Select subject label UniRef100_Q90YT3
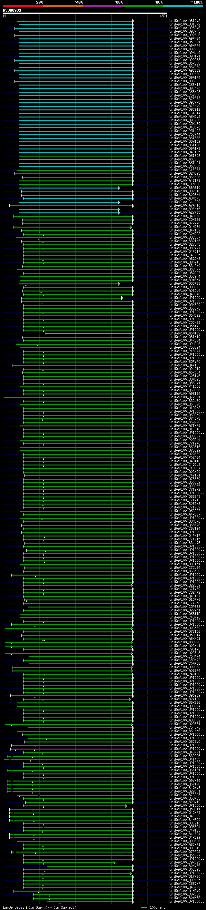This screenshot has height=910, width=206. point(185,262)
